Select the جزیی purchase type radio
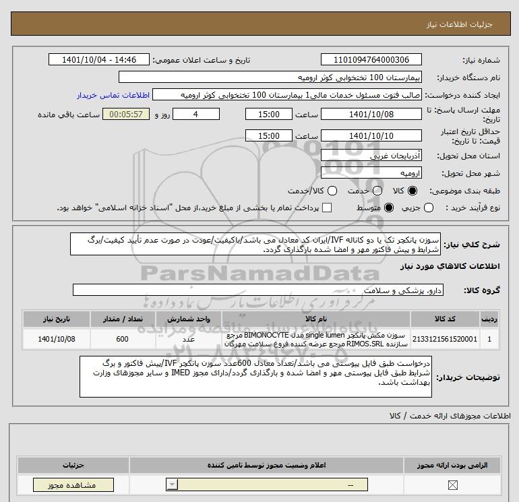 click(429, 208)
